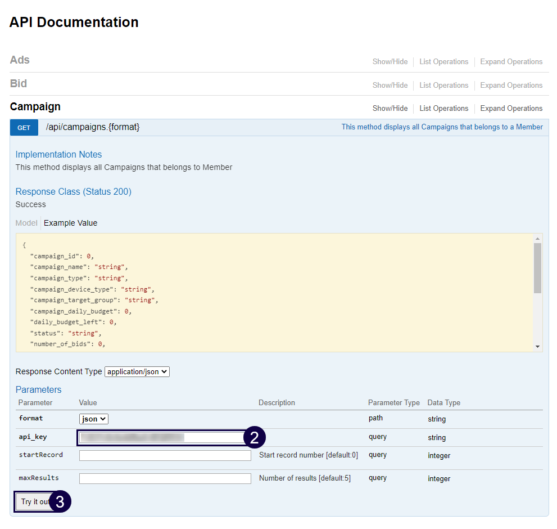Open the Bid section heading

(x=19, y=84)
